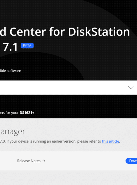Click the BETA badge next to 7.1
Screen dimensions: 137x185
pyautogui.click(x=27, y=46)
